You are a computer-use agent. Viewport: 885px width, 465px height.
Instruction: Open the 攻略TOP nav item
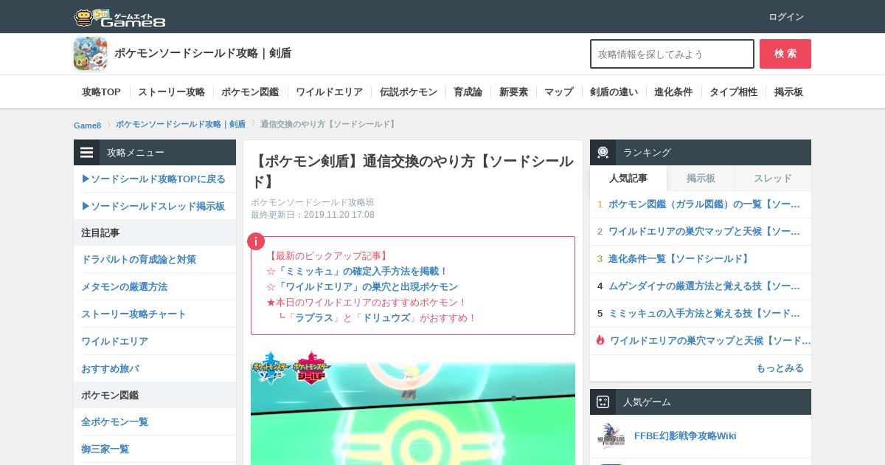pyautogui.click(x=101, y=92)
